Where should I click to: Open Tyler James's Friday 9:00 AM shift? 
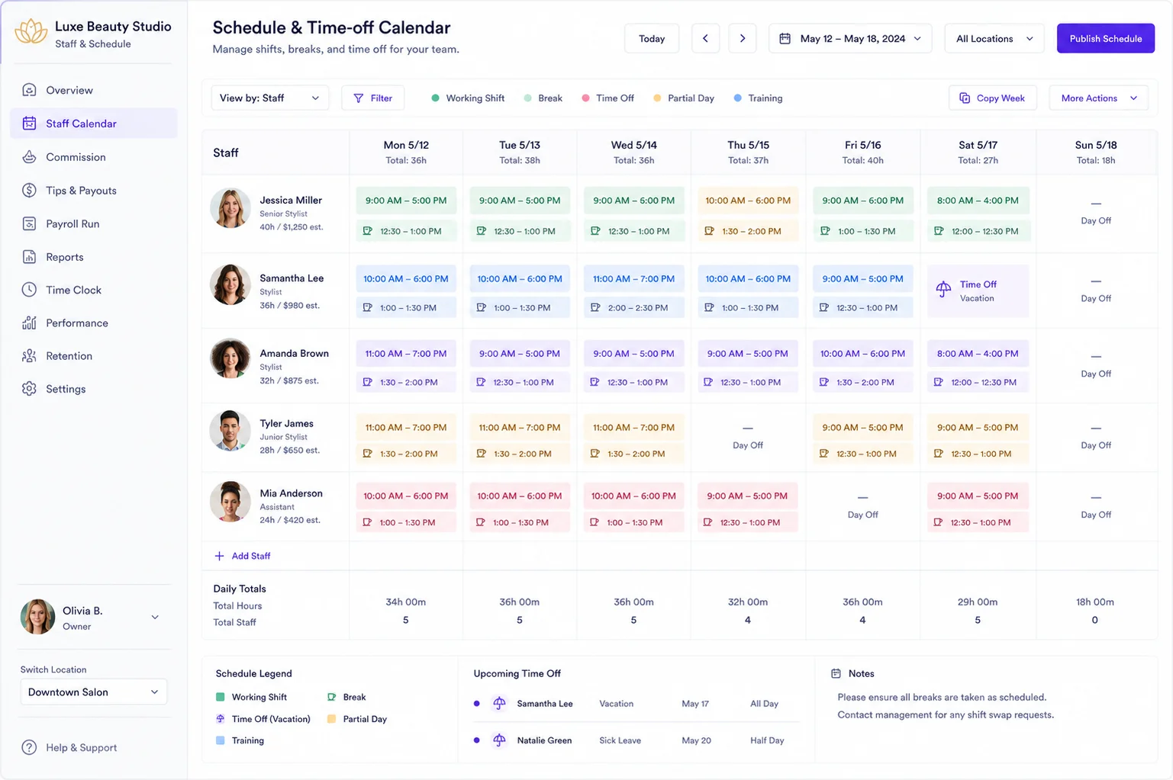[x=862, y=428]
